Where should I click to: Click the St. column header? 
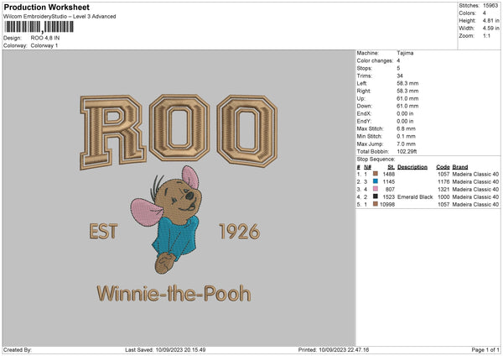coord(391,166)
